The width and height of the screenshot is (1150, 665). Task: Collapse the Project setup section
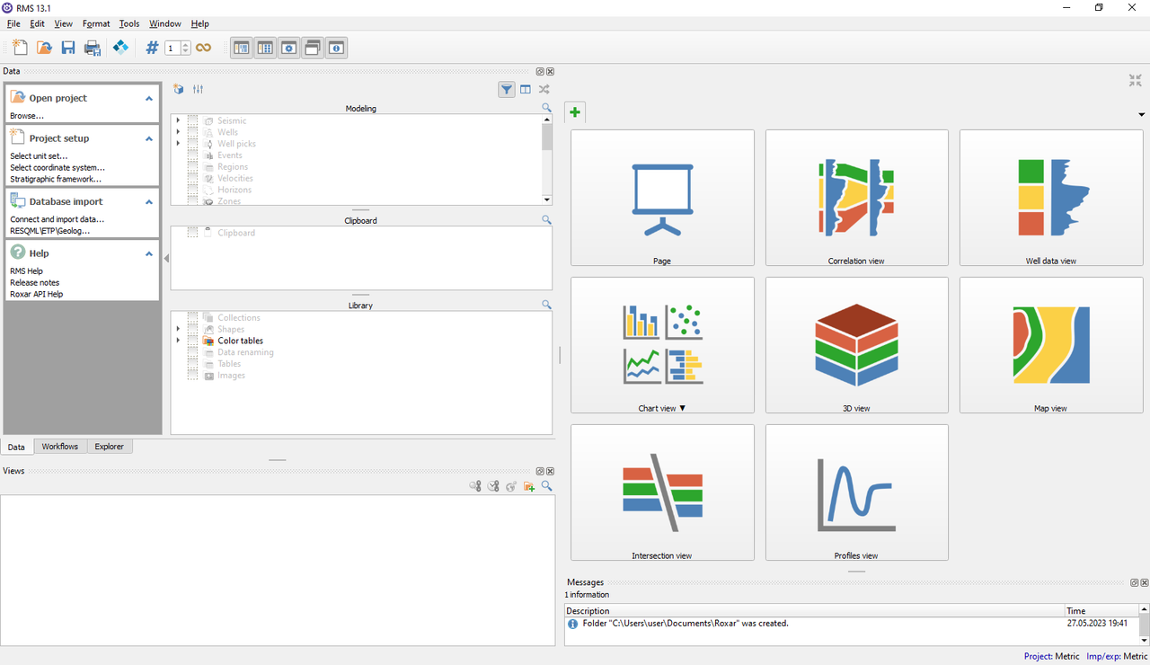tap(149, 138)
